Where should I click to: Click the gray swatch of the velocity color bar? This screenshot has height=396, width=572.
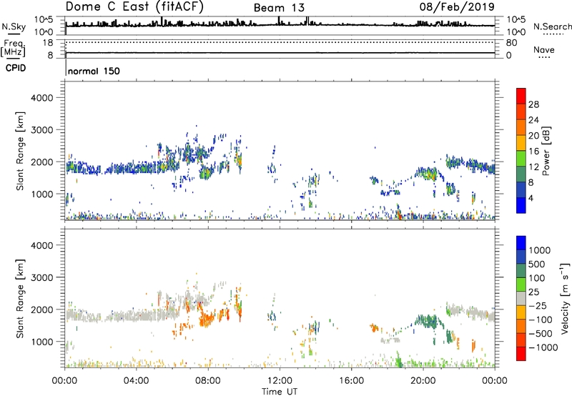click(521, 299)
